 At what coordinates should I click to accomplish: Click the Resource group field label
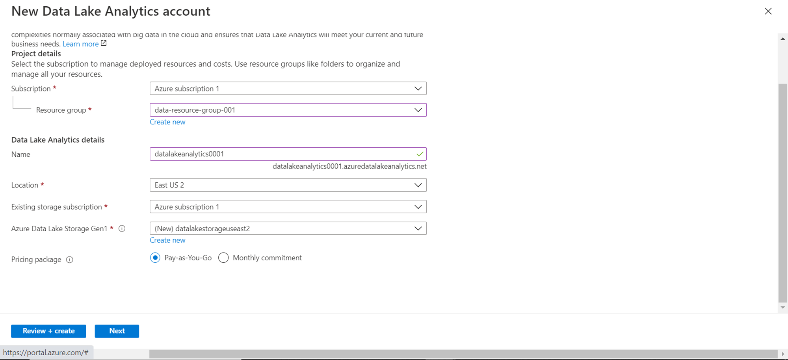pos(61,110)
